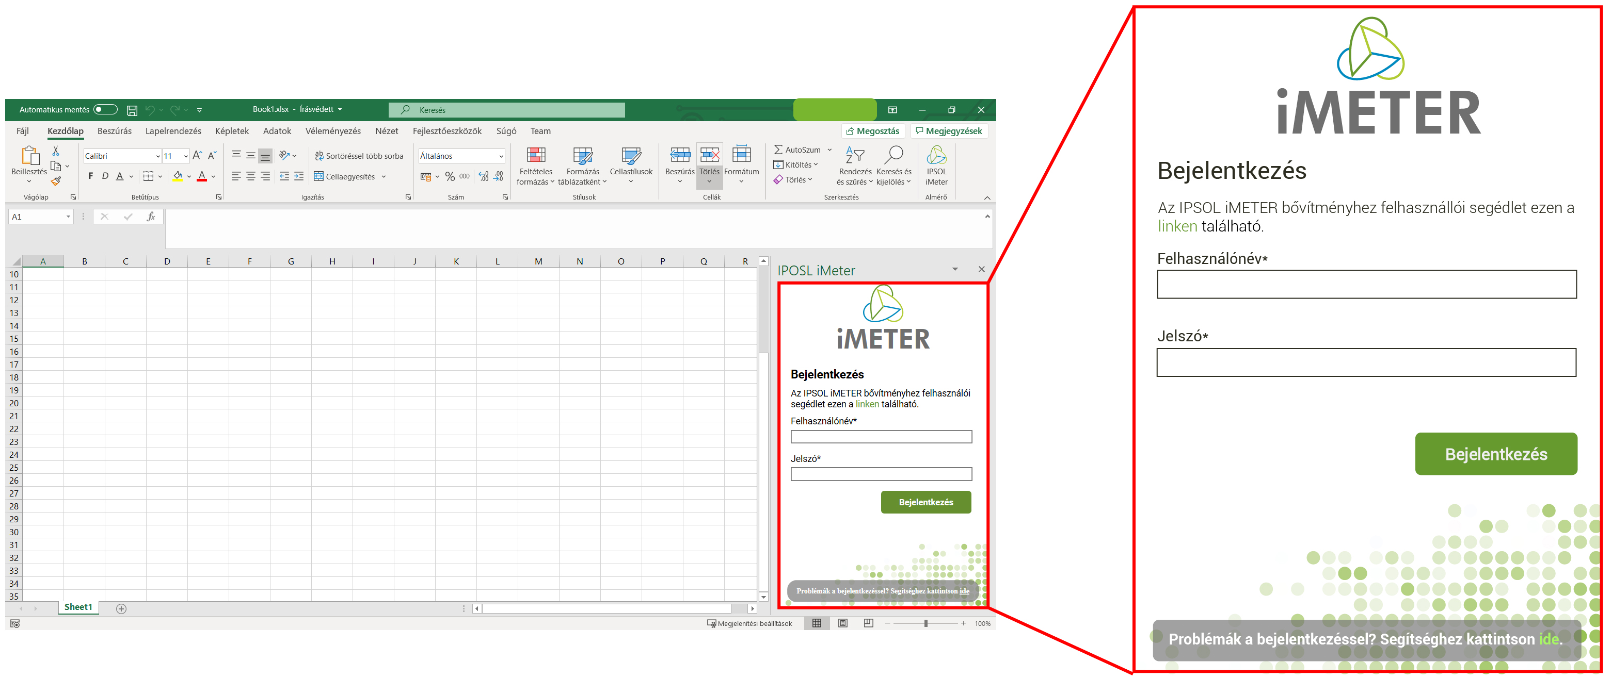
Task: Open the Kitöltés fill dropdown
Action: [x=796, y=165]
